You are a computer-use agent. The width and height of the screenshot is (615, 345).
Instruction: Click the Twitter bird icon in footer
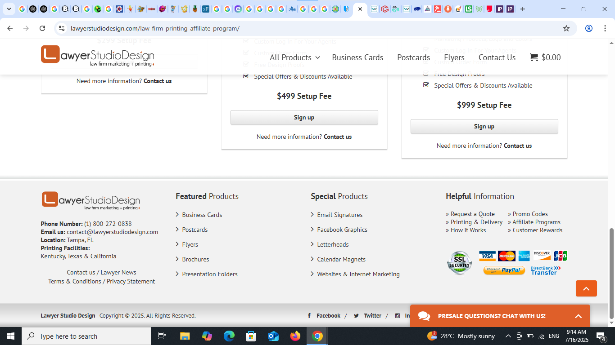(356, 316)
